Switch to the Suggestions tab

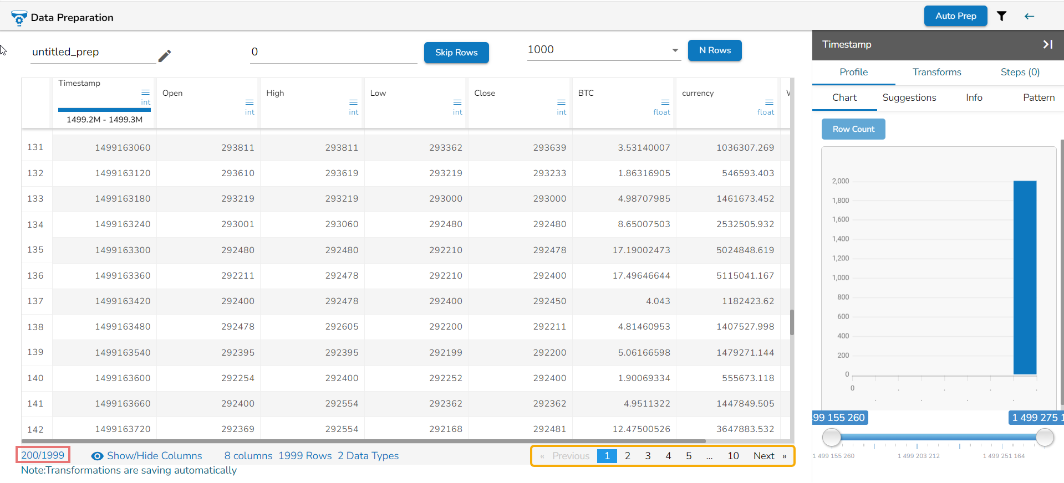coord(909,97)
